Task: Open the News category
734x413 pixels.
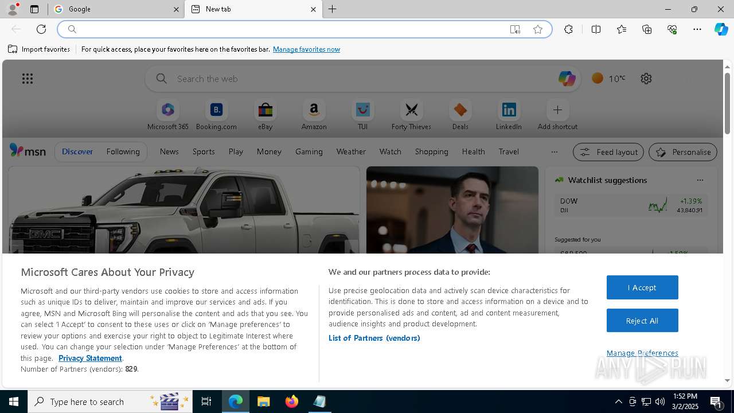Action: (x=169, y=151)
